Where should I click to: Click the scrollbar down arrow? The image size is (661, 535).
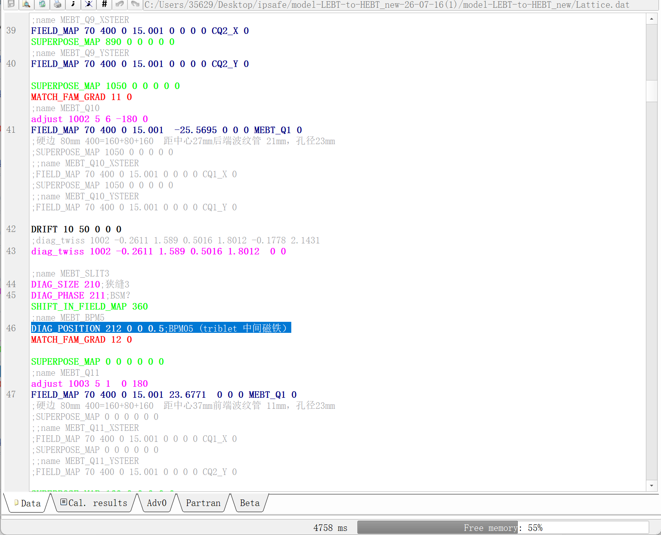point(652,486)
